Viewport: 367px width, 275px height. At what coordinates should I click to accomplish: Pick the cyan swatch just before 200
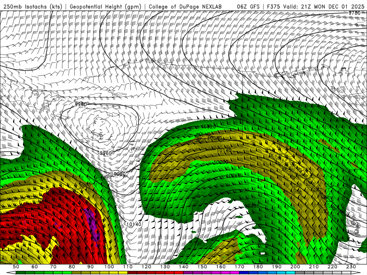tap(290, 273)
